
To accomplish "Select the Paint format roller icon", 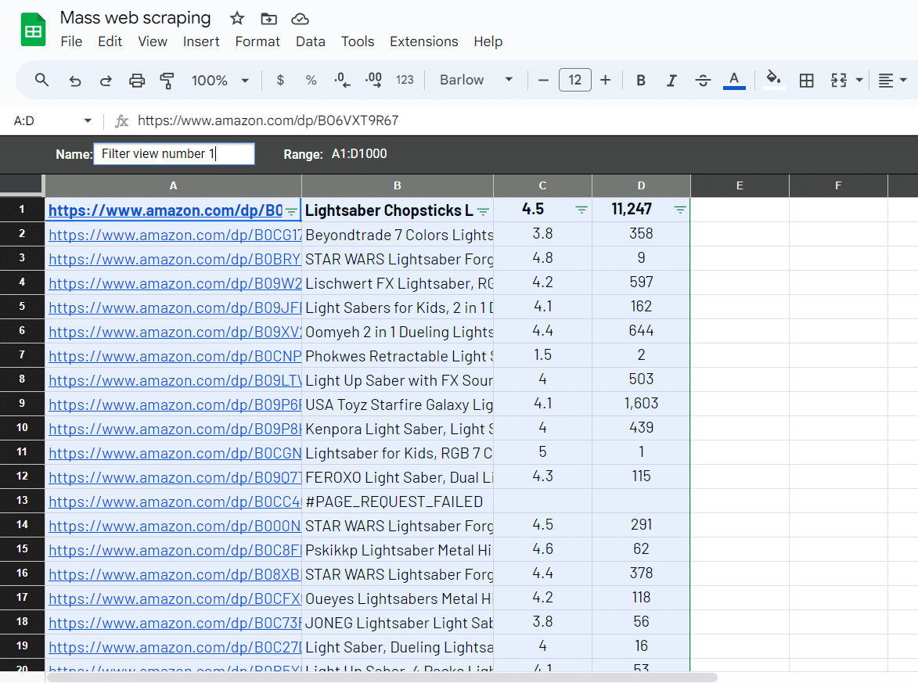I will click(167, 81).
